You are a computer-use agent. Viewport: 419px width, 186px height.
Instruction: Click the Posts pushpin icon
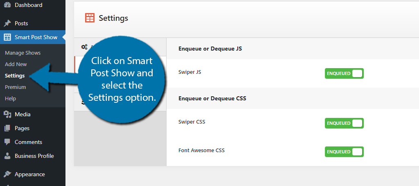[7, 23]
